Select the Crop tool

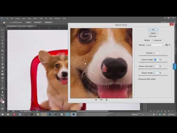[x=2, y=44]
